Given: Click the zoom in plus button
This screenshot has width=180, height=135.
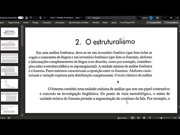Looking at the screenshot, I should [171, 118].
